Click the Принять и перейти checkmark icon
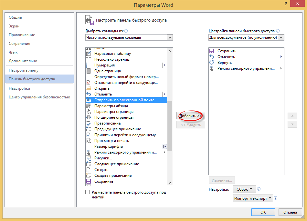The height and width of the screenshot is (221, 307). click(89, 135)
